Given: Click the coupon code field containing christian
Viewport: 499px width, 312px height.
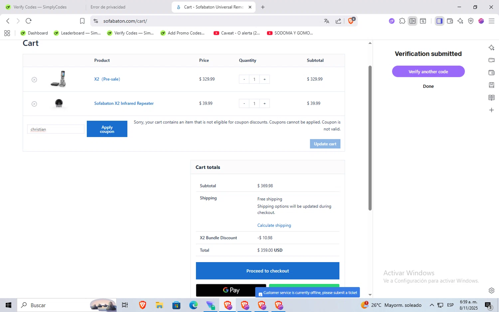Looking at the screenshot, I should click(x=56, y=129).
